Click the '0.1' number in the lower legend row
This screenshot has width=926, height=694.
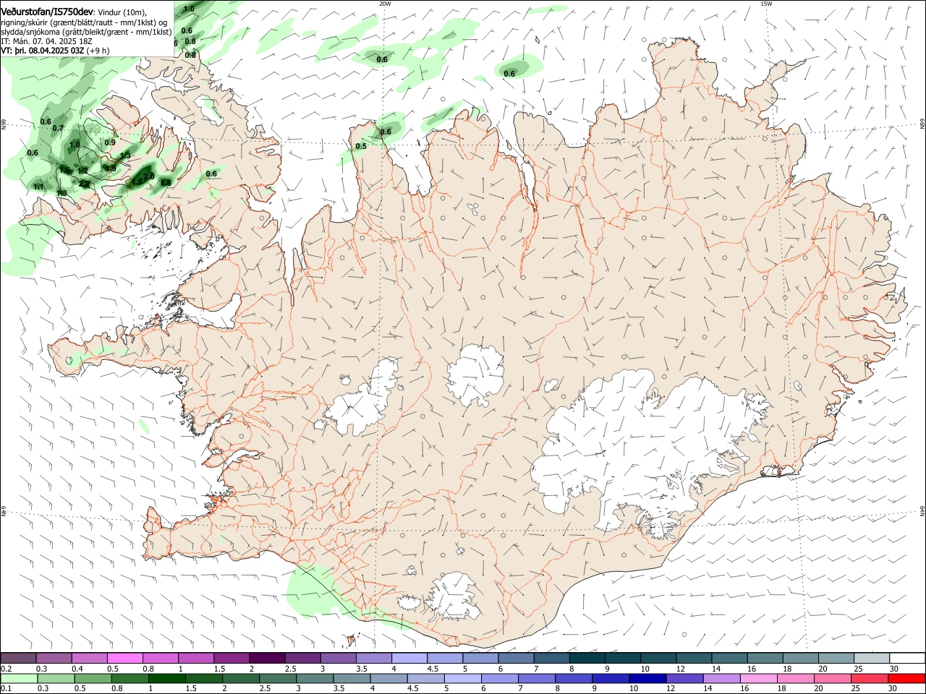[7, 689]
